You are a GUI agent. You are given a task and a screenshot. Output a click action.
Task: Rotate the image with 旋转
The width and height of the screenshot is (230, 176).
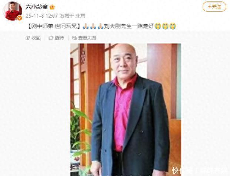coord(56,38)
